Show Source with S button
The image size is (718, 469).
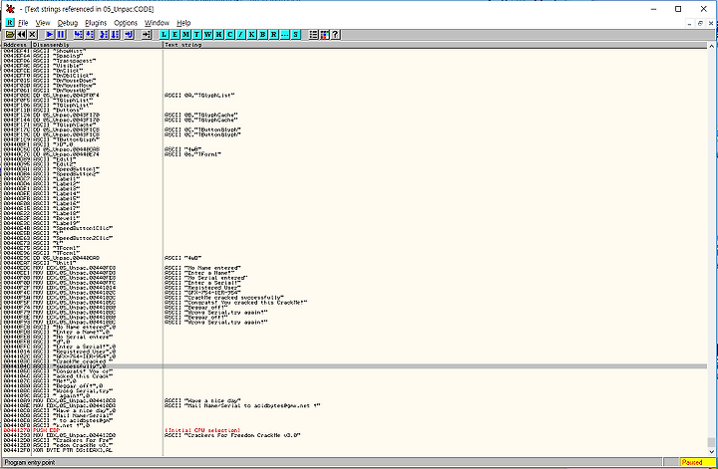coord(296,34)
